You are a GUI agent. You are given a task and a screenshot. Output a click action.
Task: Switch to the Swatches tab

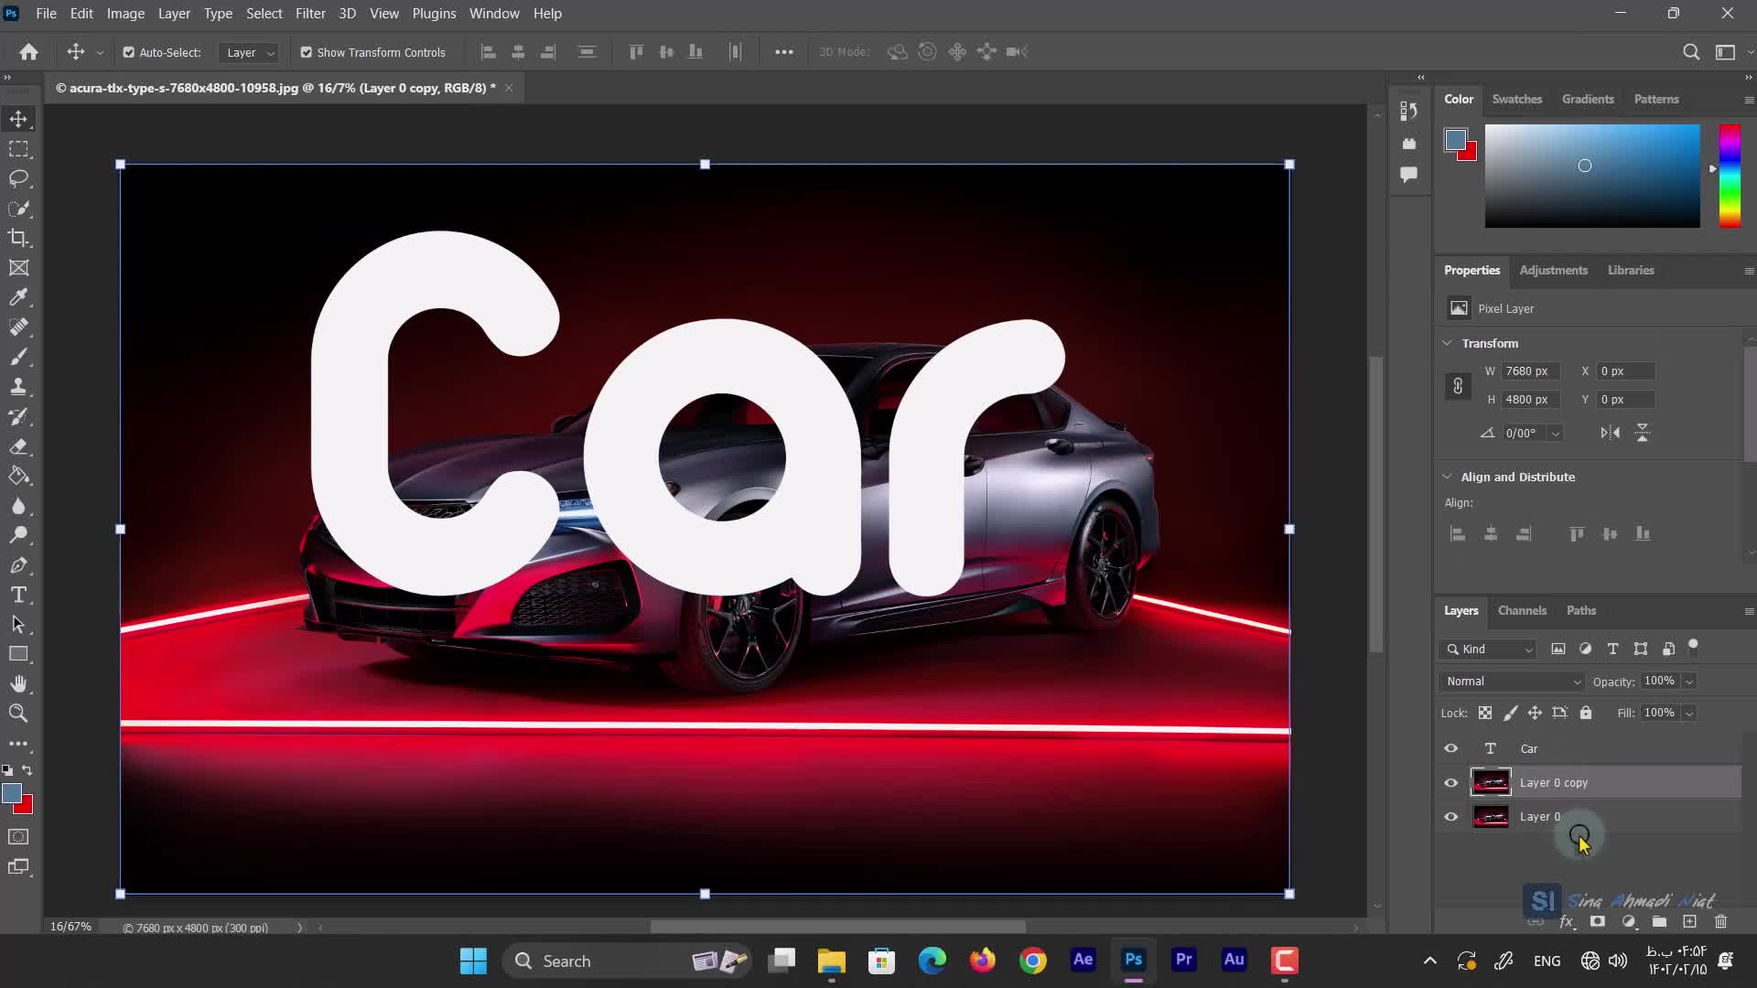coord(1516,100)
